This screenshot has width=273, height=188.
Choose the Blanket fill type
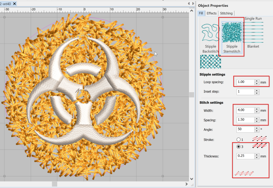253,35
